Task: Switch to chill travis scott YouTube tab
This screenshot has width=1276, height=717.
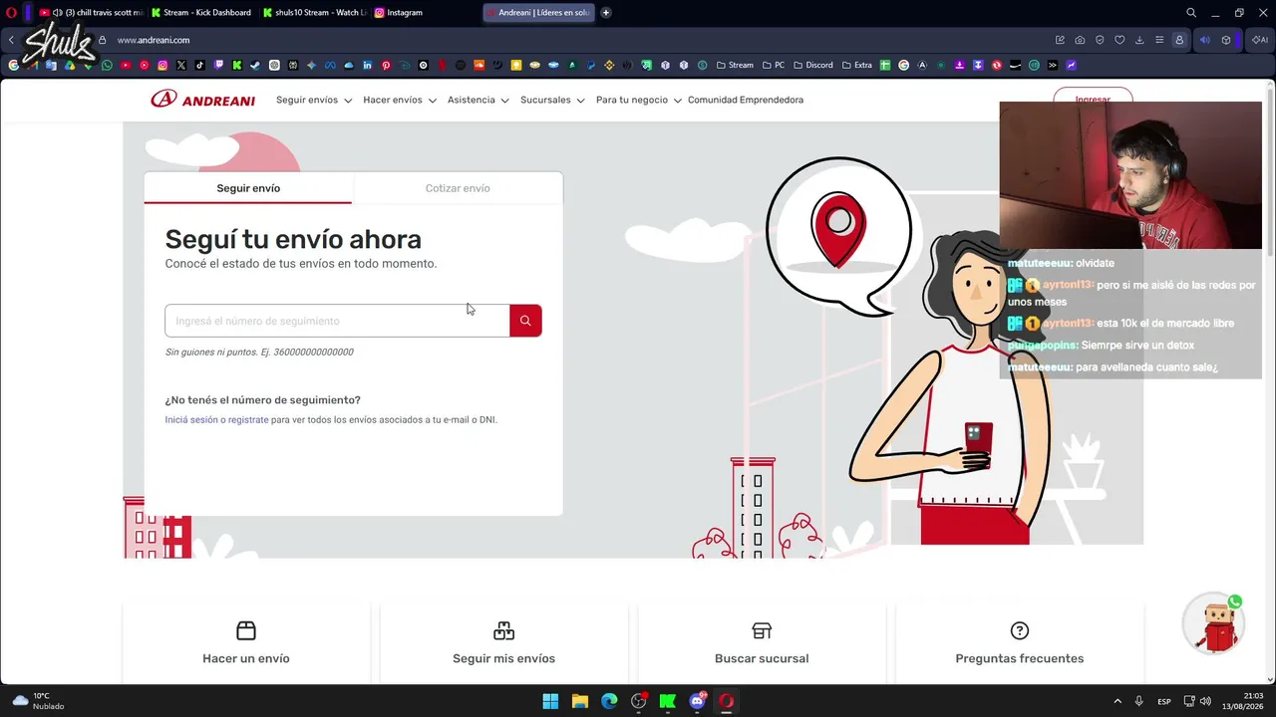Action: [92, 13]
